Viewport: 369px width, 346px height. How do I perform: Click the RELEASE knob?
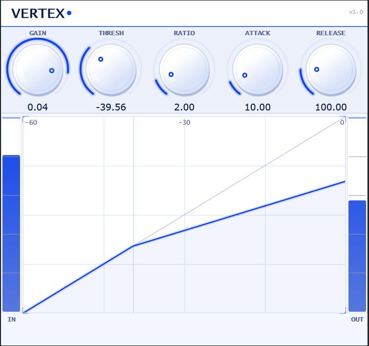tap(331, 69)
